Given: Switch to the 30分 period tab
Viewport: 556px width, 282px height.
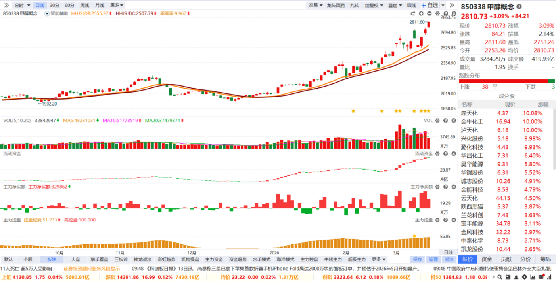Looking at the screenshot, I should coord(55,5).
